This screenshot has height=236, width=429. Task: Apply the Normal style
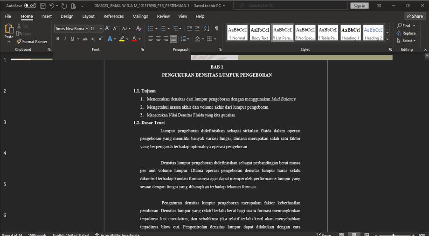click(x=237, y=33)
